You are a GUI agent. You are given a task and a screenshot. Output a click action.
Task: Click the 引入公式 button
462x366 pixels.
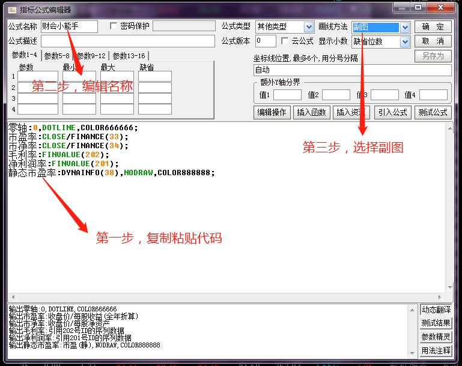pyautogui.click(x=393, y=112)
